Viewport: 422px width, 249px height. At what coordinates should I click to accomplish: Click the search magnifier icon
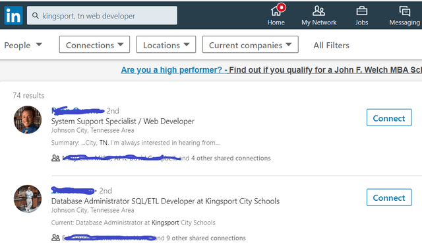35,16
